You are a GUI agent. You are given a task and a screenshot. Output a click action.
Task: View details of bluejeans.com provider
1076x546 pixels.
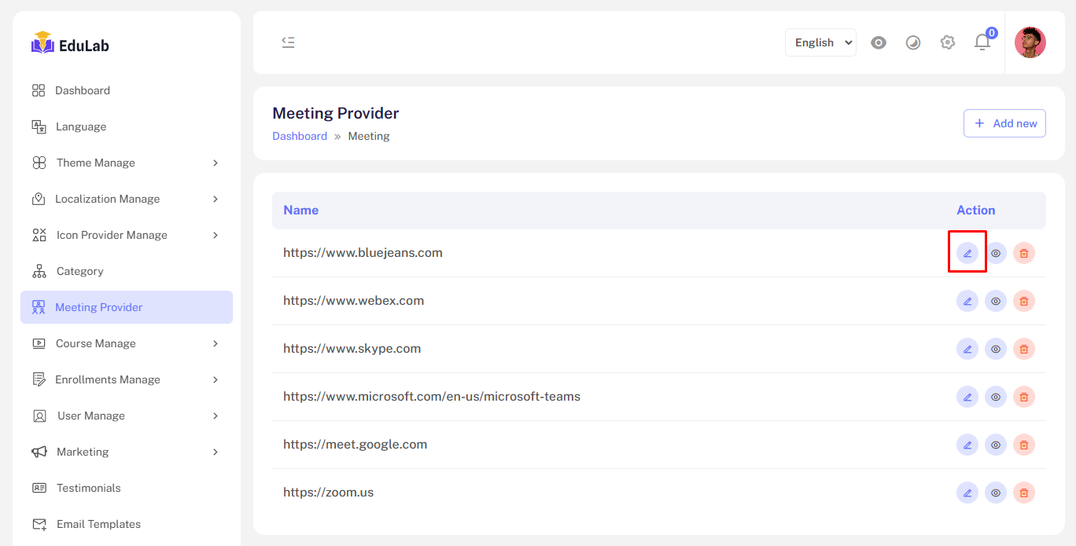click(996, 253)
